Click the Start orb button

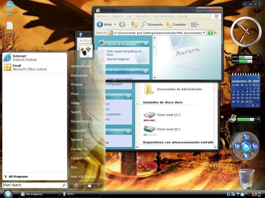8,194
